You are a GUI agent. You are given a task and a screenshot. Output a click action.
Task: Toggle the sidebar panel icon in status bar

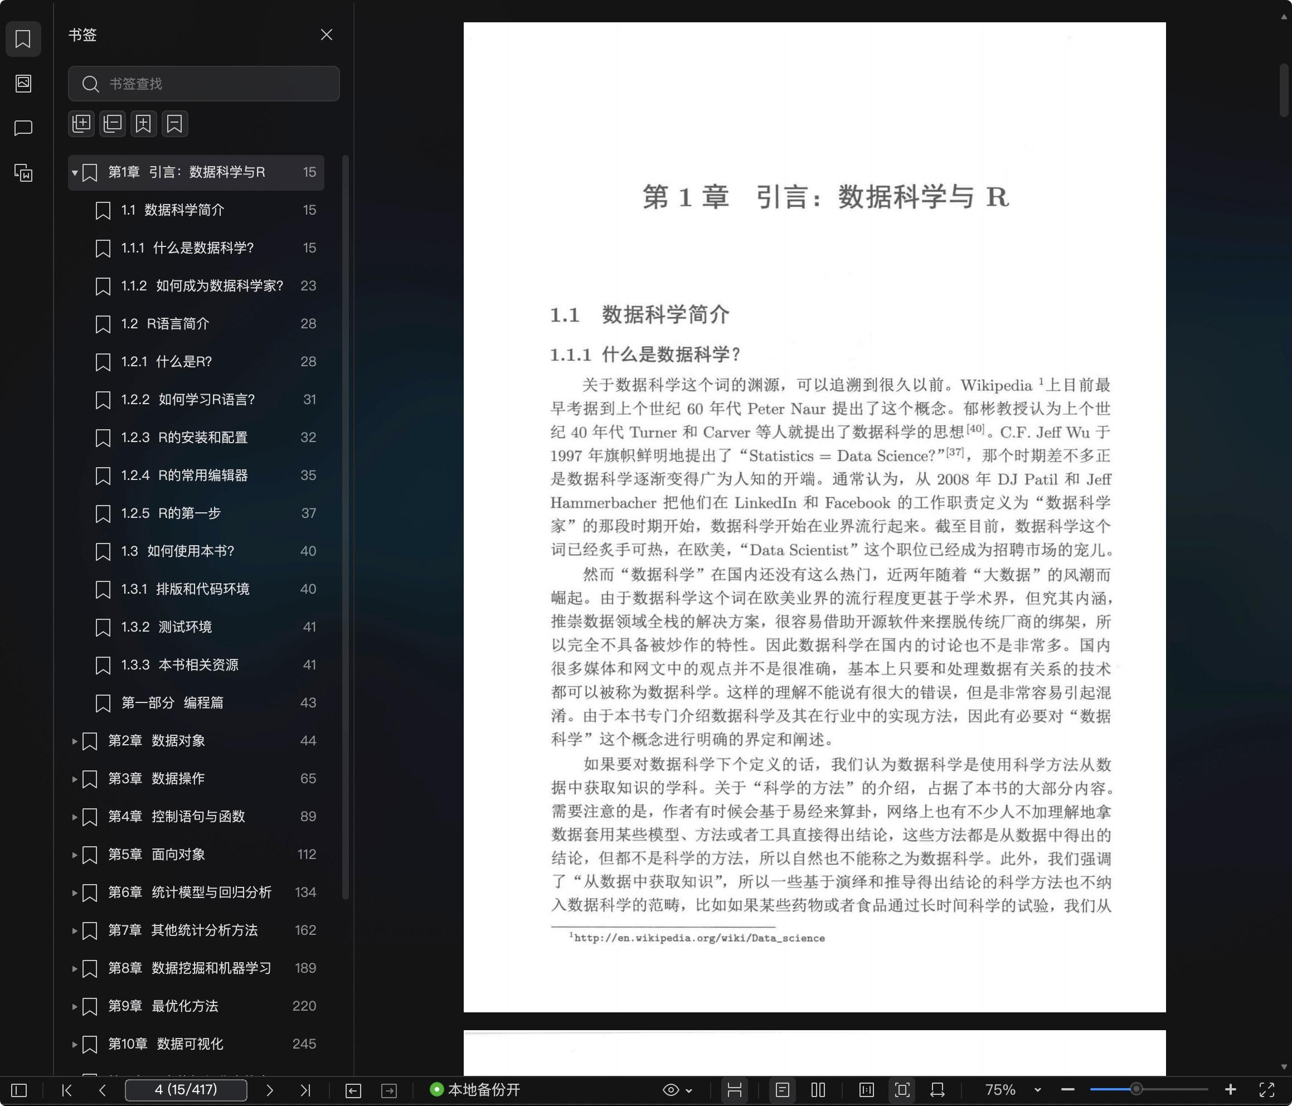point(20,1090)
